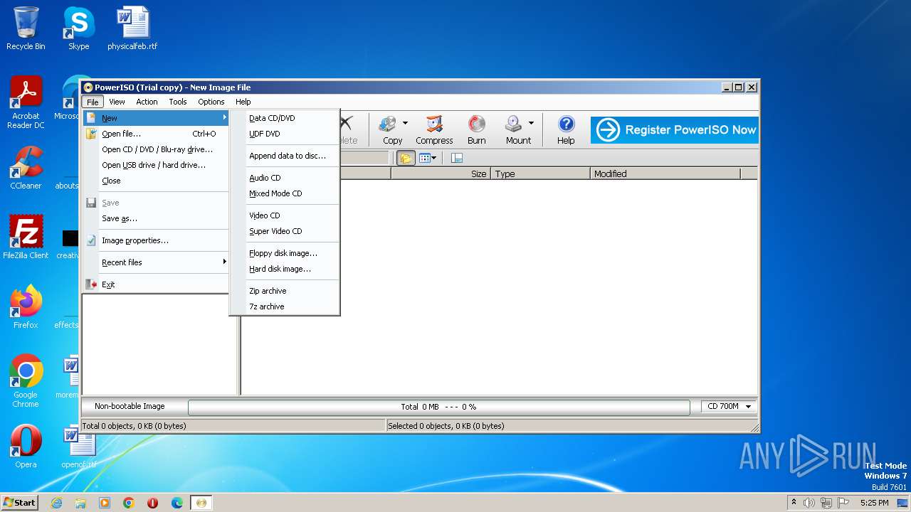Open Windows Explorer folder taskbar icon
This screenshot has width=911, height=512.
pyautogui.click(x=80, y=503)
